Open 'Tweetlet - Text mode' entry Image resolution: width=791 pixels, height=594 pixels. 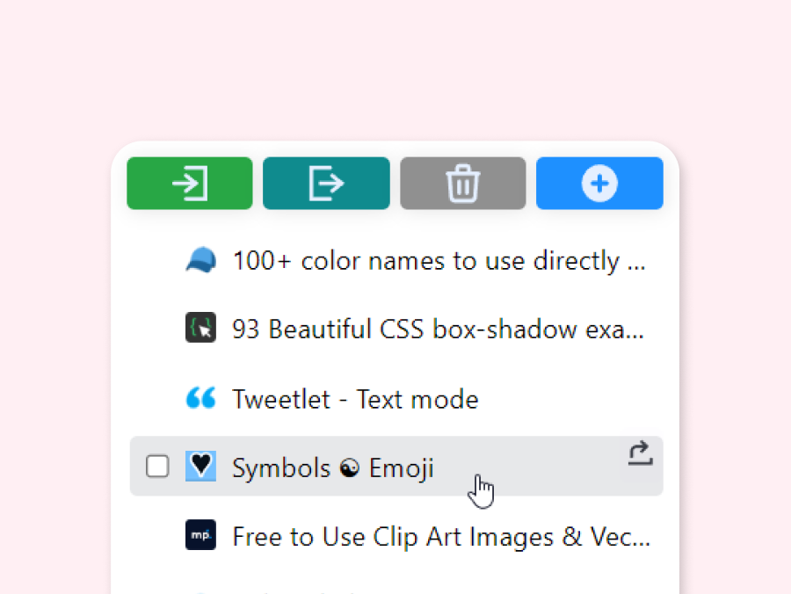[x=355, y=399]
